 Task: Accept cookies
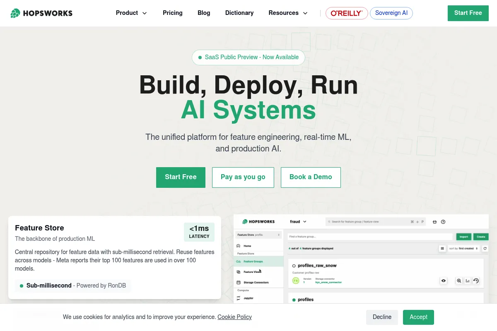[x=418, y=317]
